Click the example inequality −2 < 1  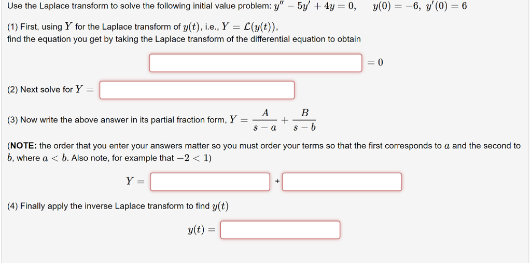pos(191,158)
